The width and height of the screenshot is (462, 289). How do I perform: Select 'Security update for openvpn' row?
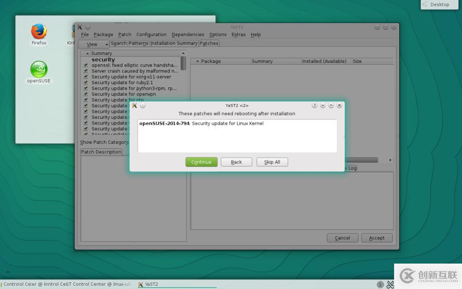point(123,94)
